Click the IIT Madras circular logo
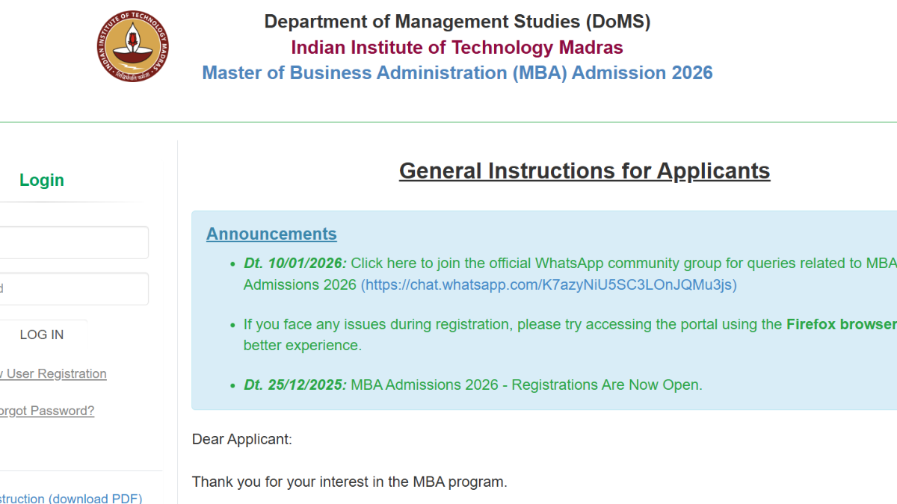This screenshot has height=504, width=897. [132, 46]
